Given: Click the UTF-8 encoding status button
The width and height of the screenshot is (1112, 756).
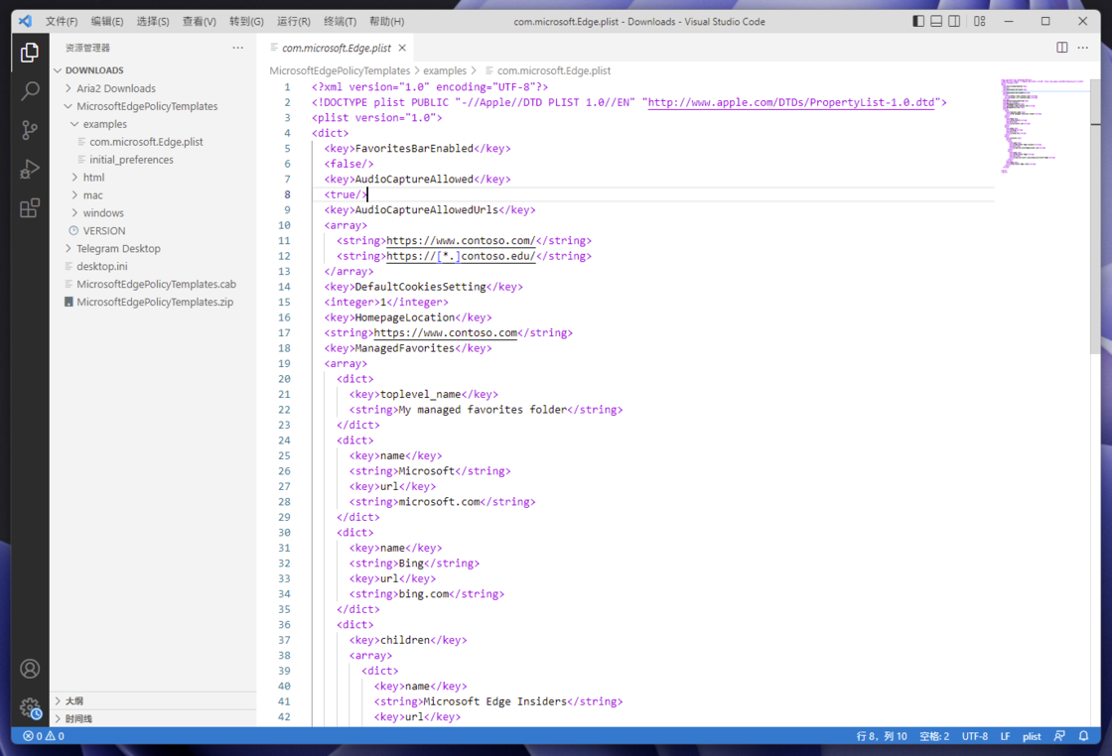Looking at the screenshot, I should (974, 736).
